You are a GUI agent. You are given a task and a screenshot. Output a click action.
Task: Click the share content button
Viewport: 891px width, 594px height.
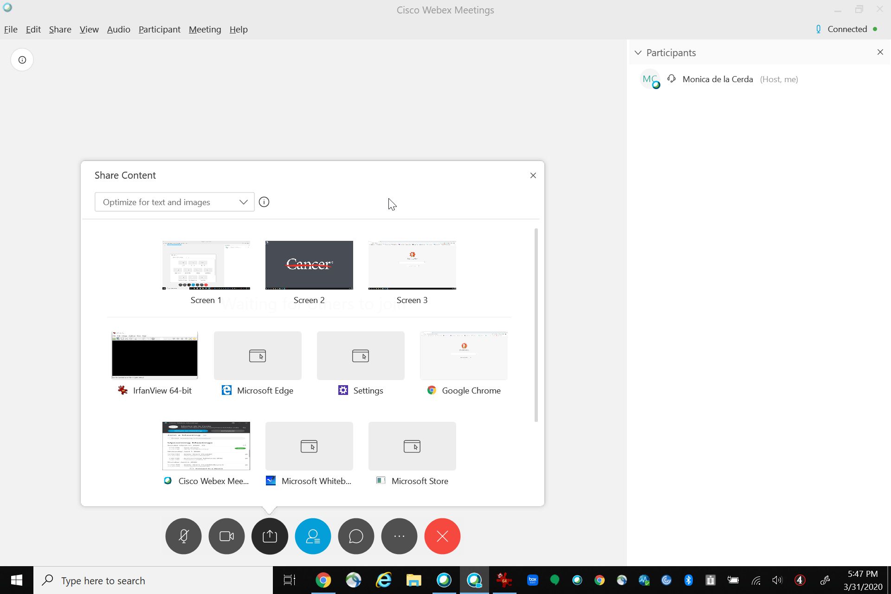coord(270,536)
